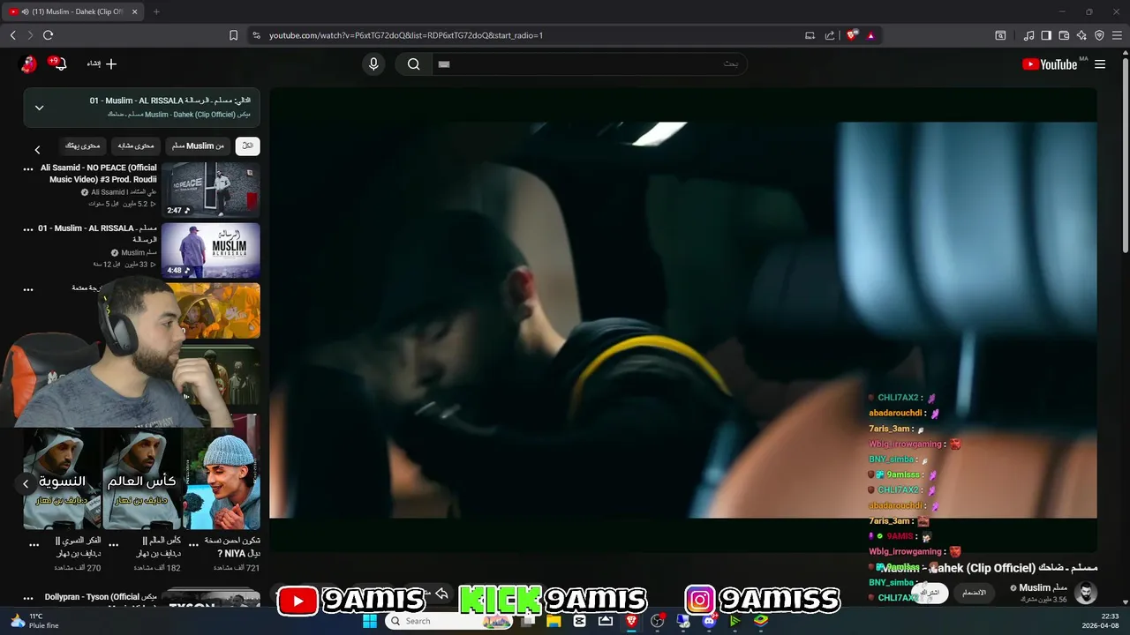Select the "محتوى يهمّك" filter chip
The width and height of the screenshot is (1130, 635).
[84, 146]
